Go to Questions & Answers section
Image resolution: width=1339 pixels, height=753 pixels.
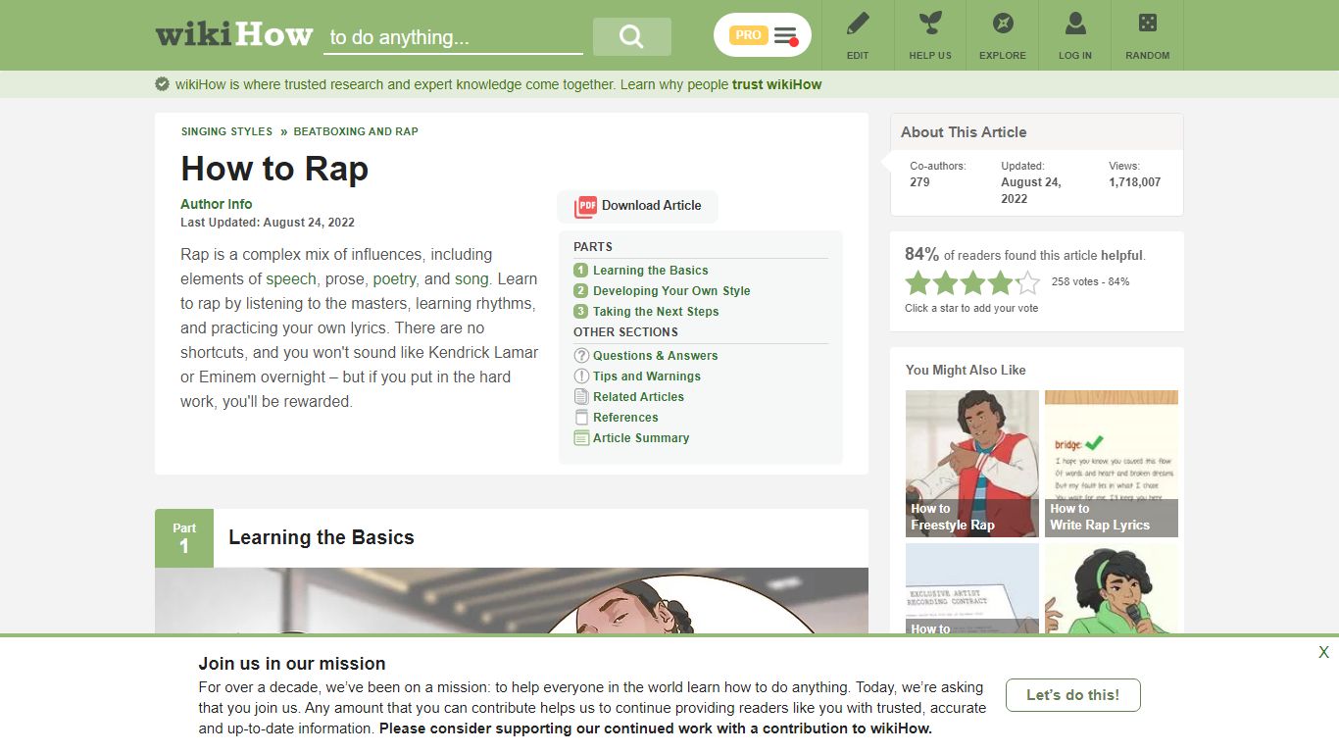point(656,356)
